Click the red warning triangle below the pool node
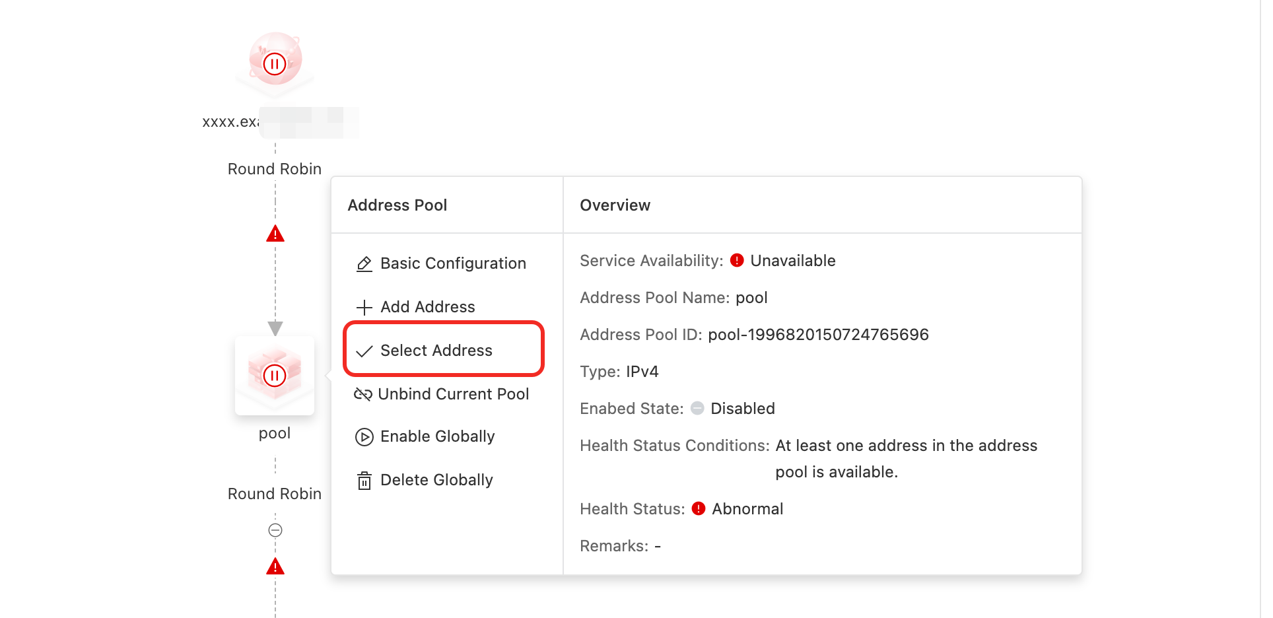Screen dimensions: 1273x618 pyautogui.click(x=275, y=566)
